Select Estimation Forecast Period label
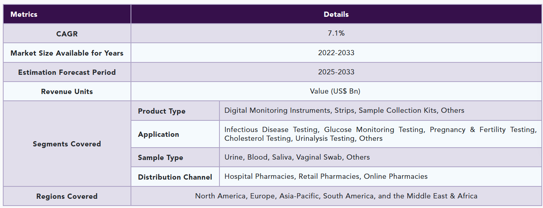Viewport: 543px width, 208px height. tap(67, 72)
